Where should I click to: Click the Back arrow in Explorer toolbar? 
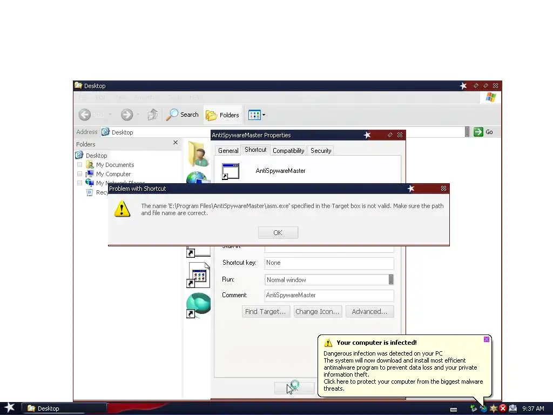click(x=85, y=115)
